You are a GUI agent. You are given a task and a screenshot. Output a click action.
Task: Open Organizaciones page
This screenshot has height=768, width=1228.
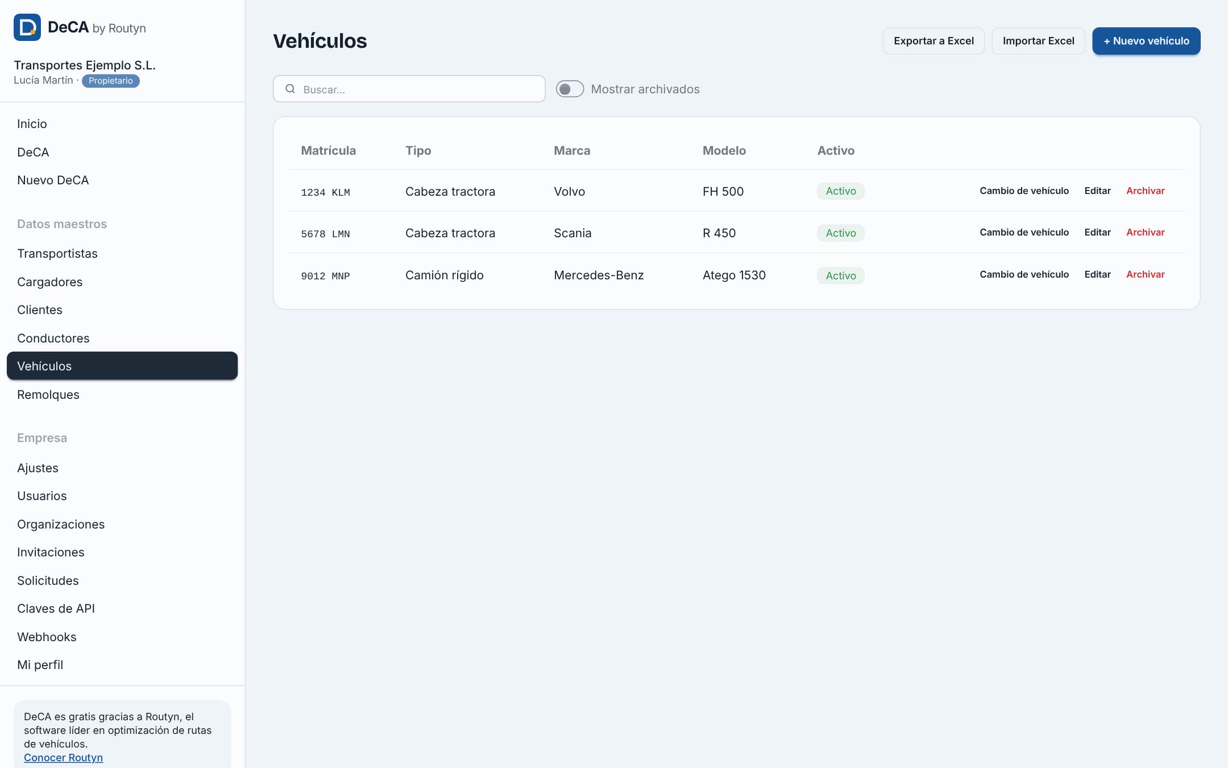click(x=122, y=524)
